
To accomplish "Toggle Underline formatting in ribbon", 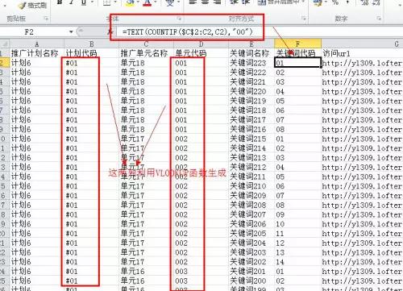I will coord(84,2).
